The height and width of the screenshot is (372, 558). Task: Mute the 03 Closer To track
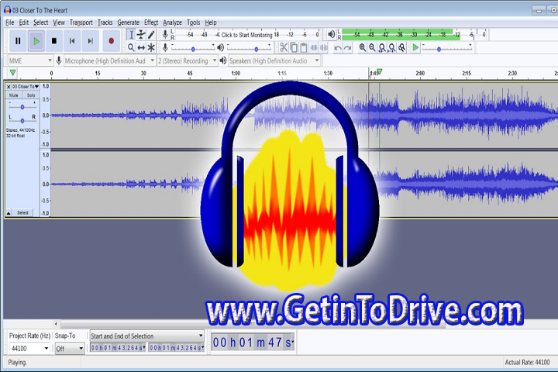click(x=13, y=95)
